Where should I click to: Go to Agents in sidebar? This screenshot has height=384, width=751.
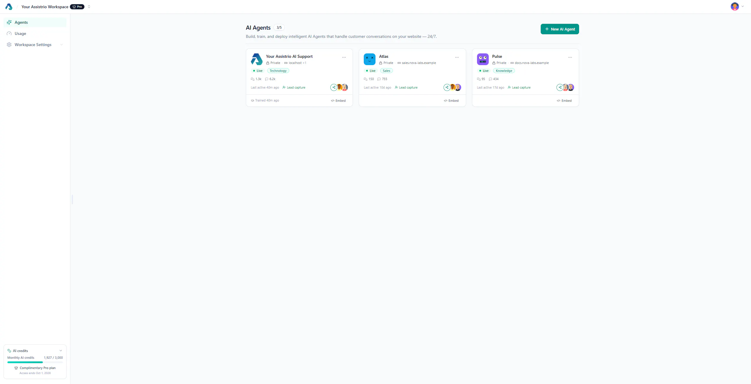coord(35,22)
